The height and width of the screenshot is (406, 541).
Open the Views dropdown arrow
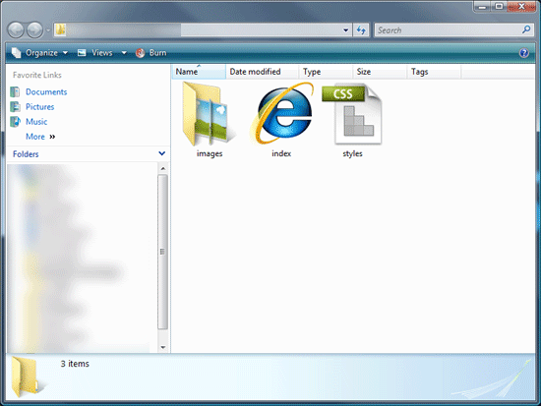[124, 53]
